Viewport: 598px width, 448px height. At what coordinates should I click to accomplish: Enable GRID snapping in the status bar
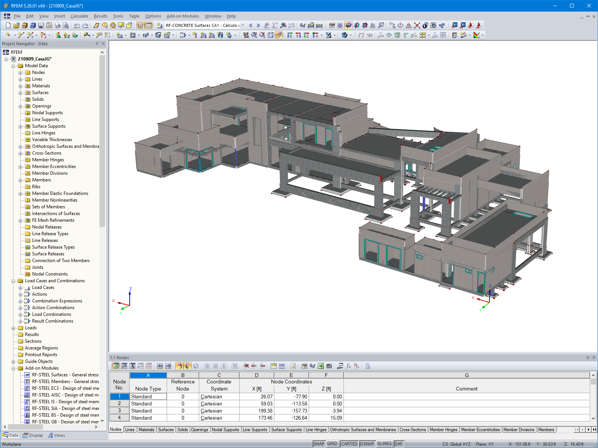(332, 444)
